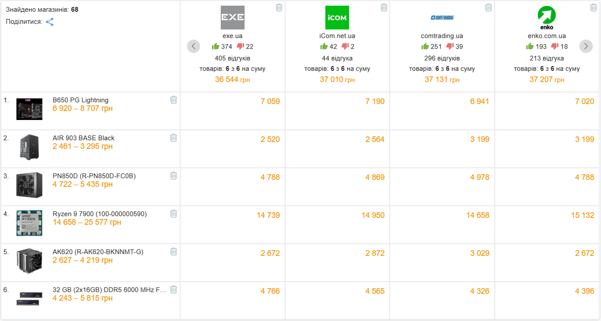Open the iCom.net.ua store link
Viewport: 601px width, 321px height.
click(x=337, y=36)
